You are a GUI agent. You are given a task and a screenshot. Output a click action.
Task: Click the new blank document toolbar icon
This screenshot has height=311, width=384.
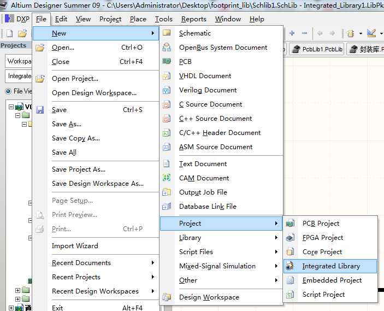(9, 33)
